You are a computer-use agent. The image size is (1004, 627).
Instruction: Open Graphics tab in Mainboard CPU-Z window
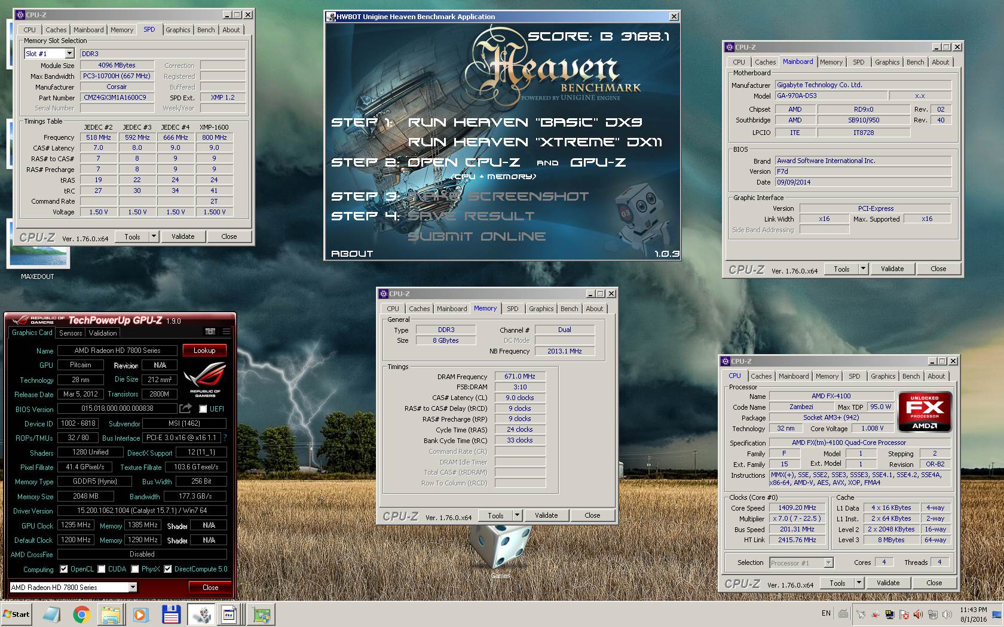pos(887,62)
